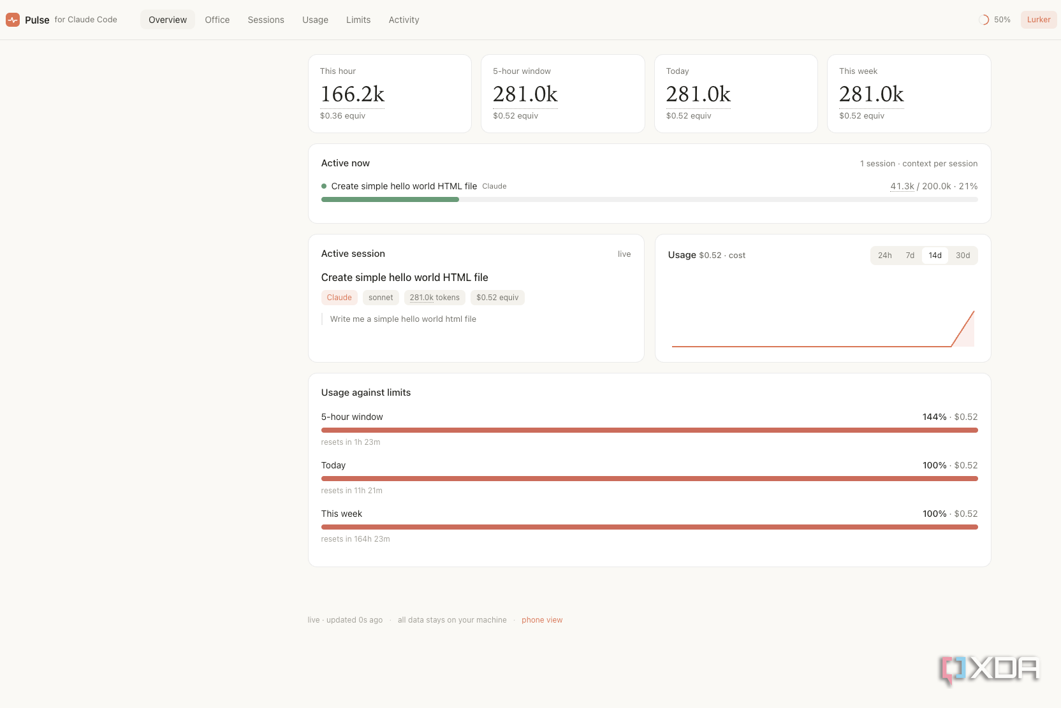Switch the usage chart to 30d
The image size is (1061, 708).
pyautogui.click(x=963, y=256)
